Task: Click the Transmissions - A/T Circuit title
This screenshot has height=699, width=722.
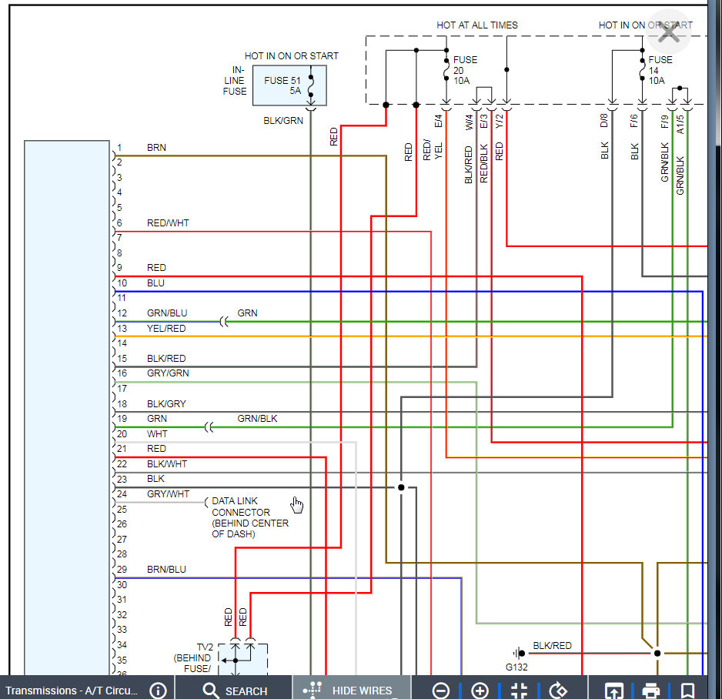Action: tap(72, 690)
